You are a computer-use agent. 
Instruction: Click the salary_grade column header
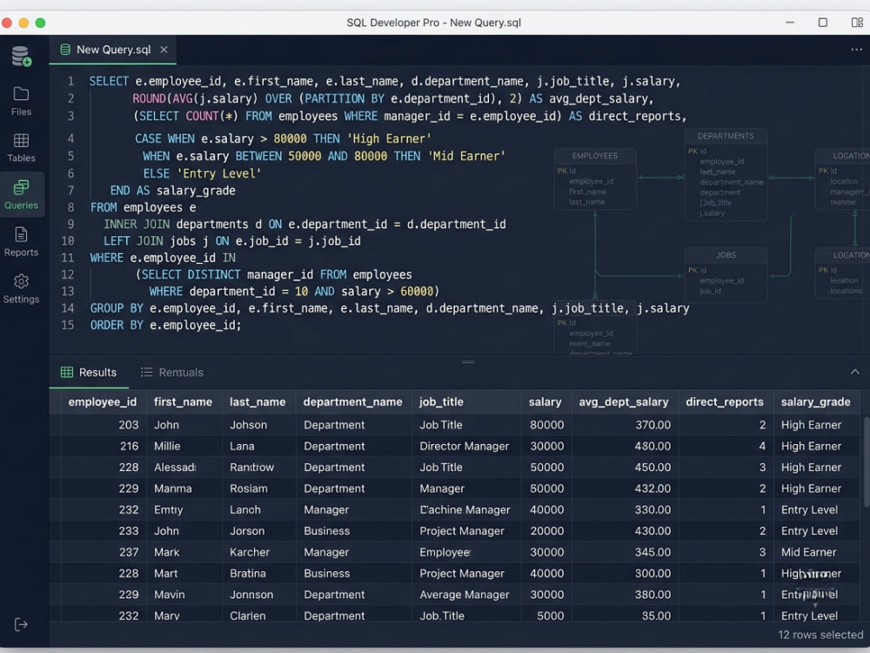(816, 401)
